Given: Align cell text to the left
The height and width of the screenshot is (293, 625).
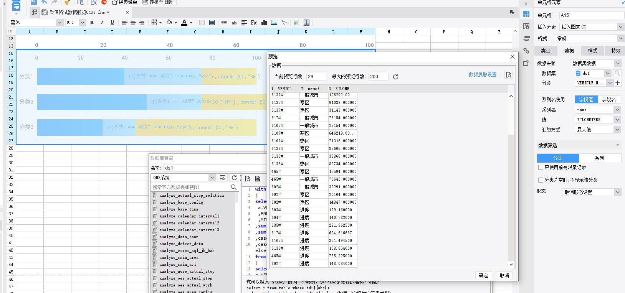Looking at the screenshot, I should [125, 23].
